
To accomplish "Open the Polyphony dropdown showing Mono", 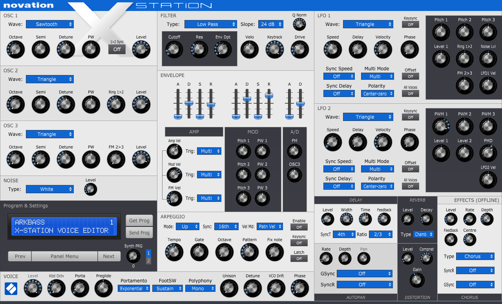I will (200, 288).
